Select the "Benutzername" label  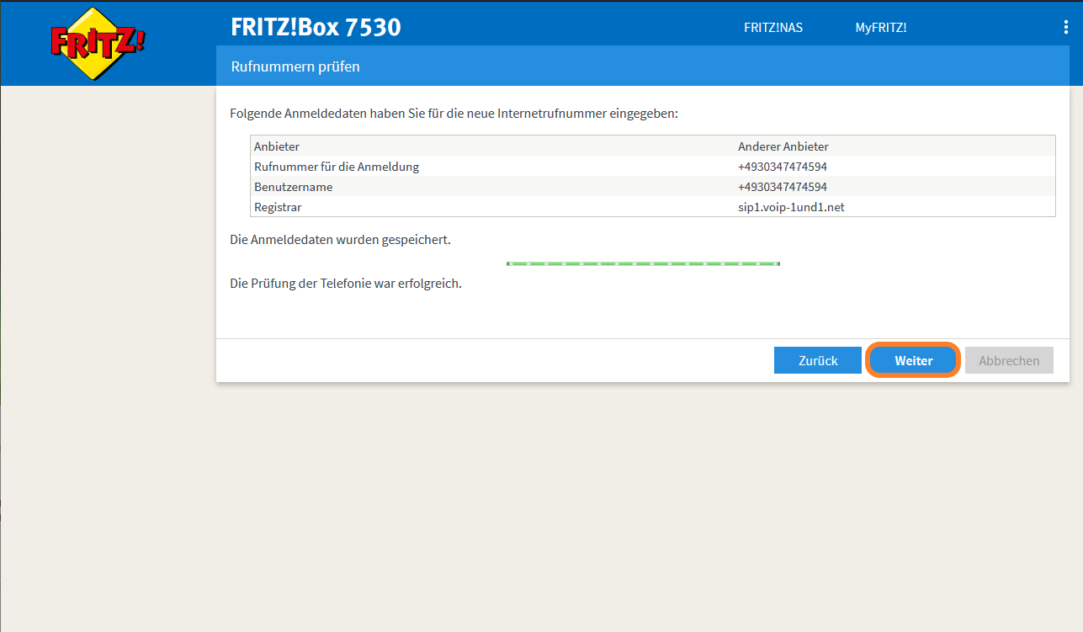click(x=293, y=187)
